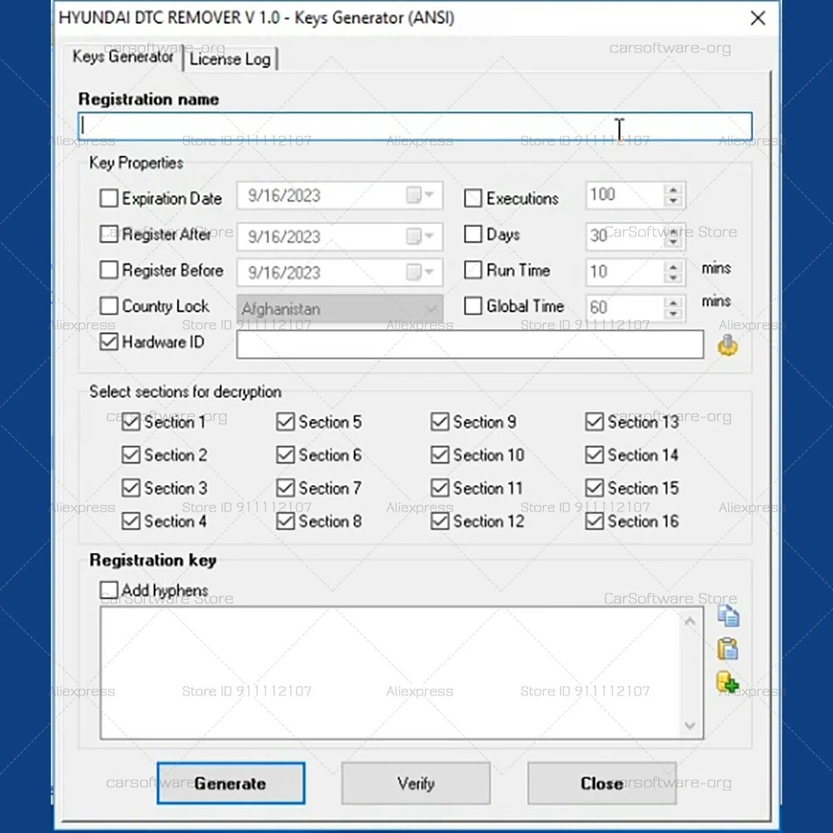833x833 pixels.
Task: Uncheck Section 16
Action: tap(595, 521)
